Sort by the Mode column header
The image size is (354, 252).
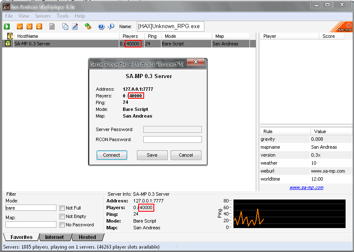point(186,36)
